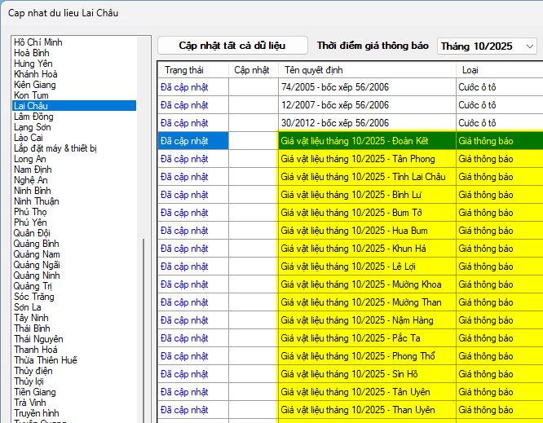Viewport: 543px width, 423px height.
Task: Pick 'Thừa Thiên Huế' from the list
Action: tap(46, 360)
